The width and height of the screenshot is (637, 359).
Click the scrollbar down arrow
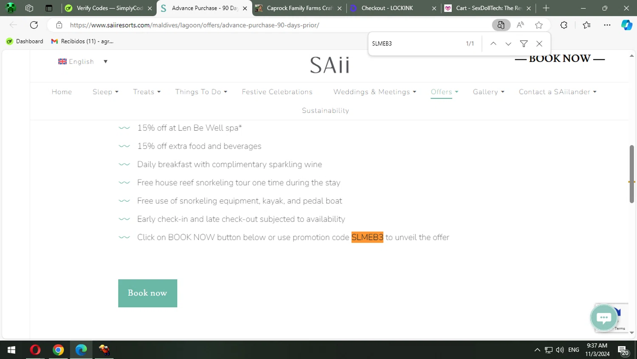pyautogui.click(x=631, y=333)
